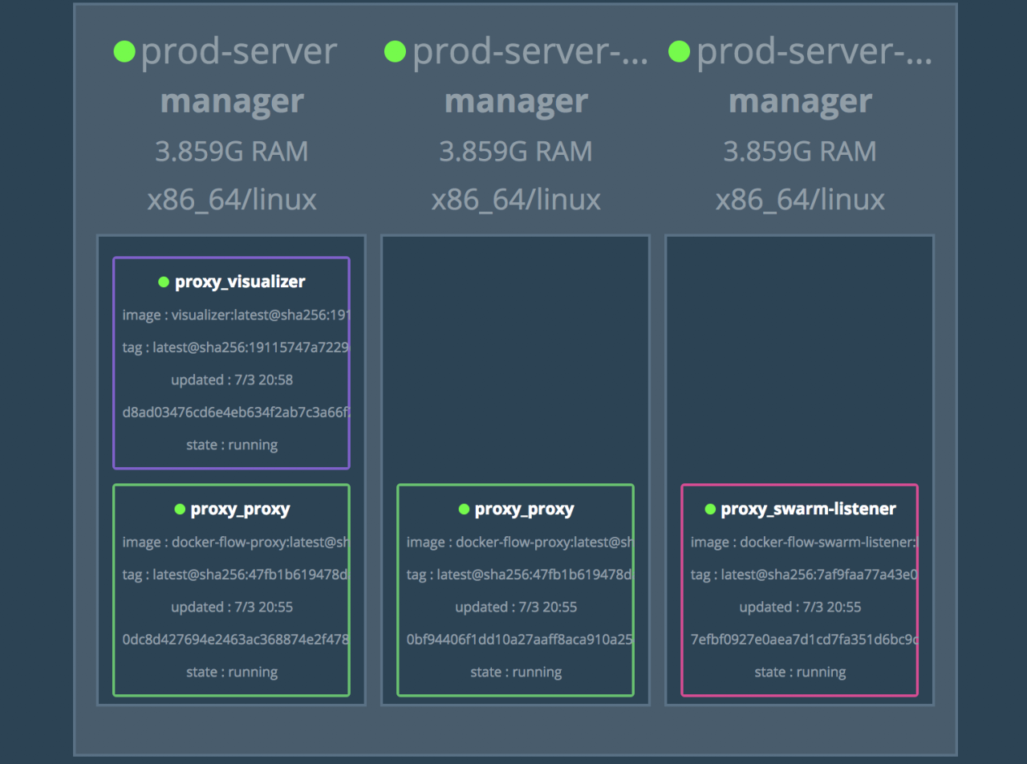Viewport: 1027px width, 764px height.
Task: Select container ID starting with 0dc8d427694e
Action: tap(236, 640)
